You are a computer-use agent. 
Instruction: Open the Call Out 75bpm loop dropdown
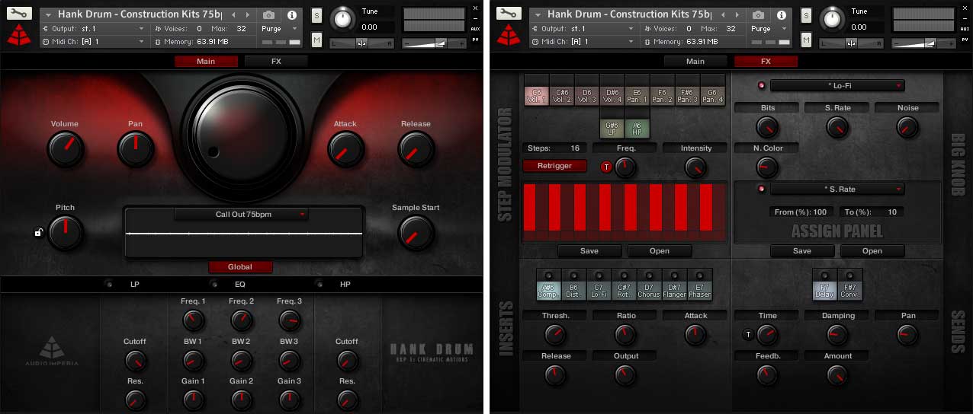pos(242,215)
